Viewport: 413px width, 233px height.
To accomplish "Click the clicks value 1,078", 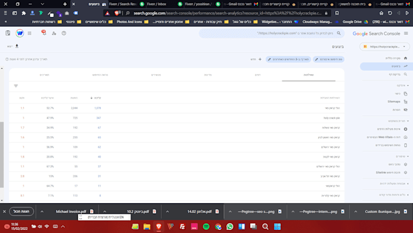I will point(97,108).
